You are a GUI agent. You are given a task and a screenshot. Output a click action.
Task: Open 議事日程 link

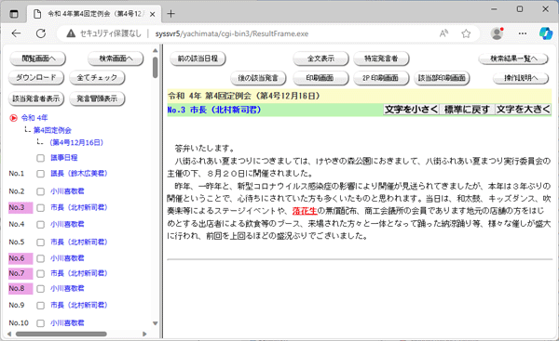click(x=63, y=158)
